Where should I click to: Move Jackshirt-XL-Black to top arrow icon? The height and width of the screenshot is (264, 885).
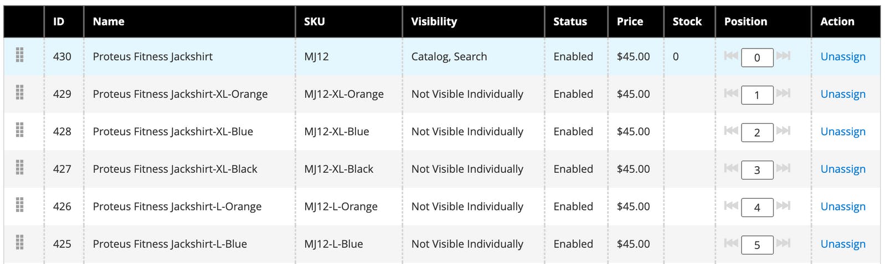click(731, 168)
